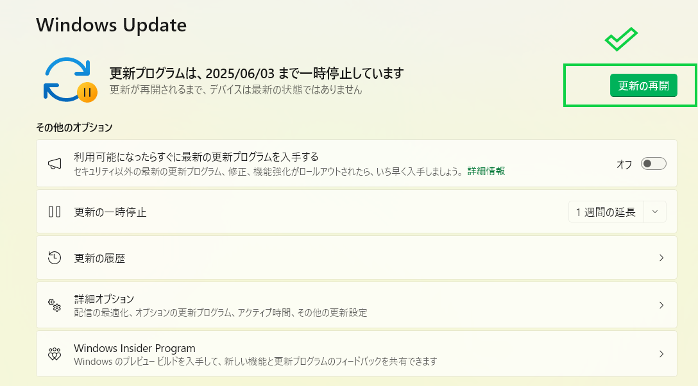This screenshot has height=386, width=698.
Task: Click the Windows Insider Program hearts icon
Action: tap(55, 354)
